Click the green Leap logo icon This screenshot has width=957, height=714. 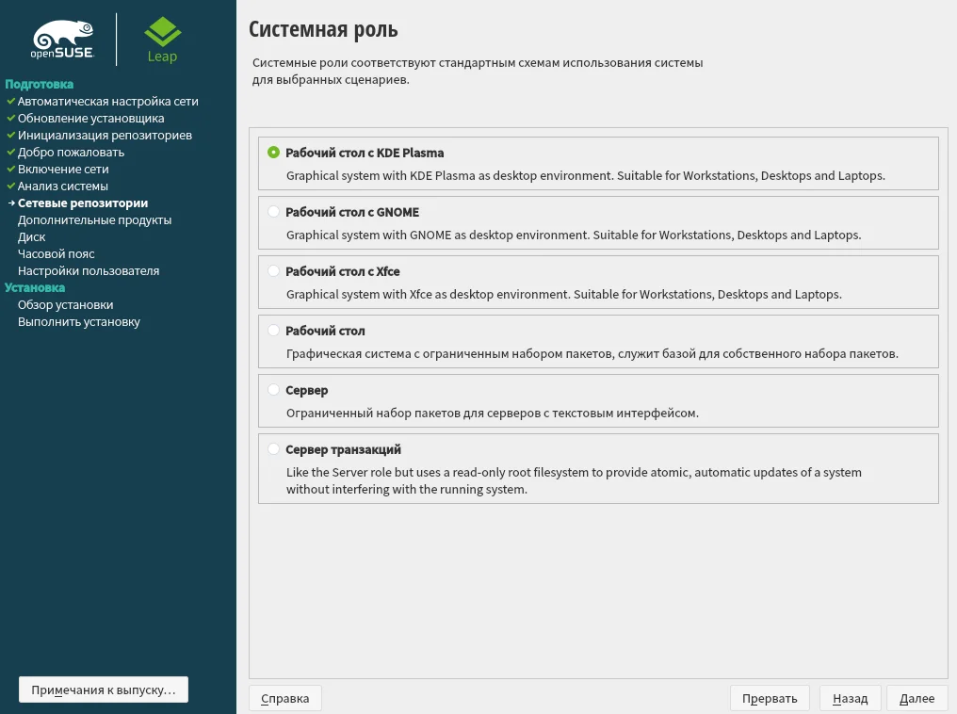(162, 33)
